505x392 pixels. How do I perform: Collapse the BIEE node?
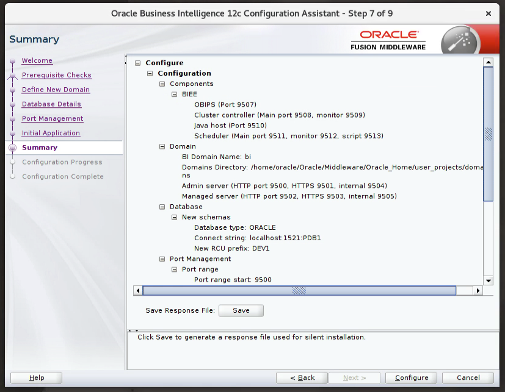tap(174, 94)
